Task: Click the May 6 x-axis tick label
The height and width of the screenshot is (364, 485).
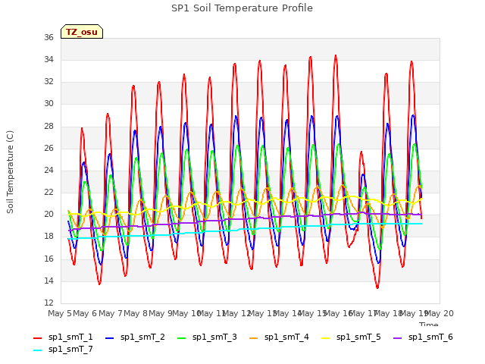Action: click(85, 313)
